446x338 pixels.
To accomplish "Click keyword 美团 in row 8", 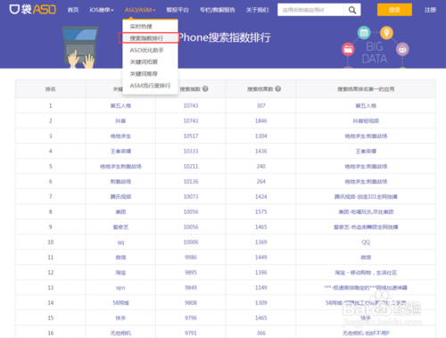I will click(120, 211).
